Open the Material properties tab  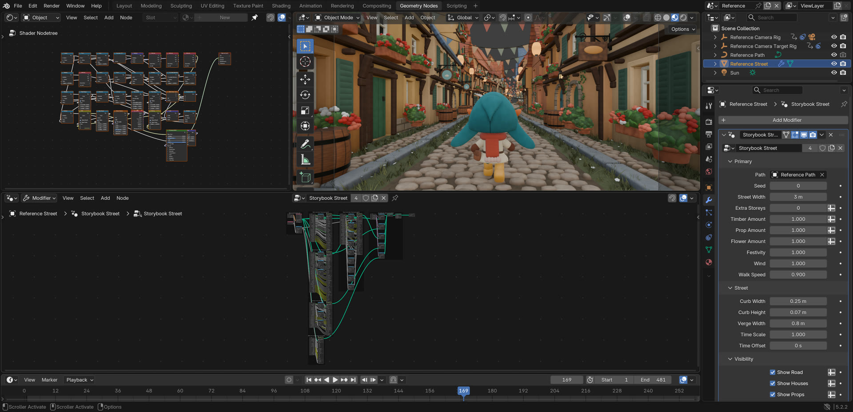(709, 262)
